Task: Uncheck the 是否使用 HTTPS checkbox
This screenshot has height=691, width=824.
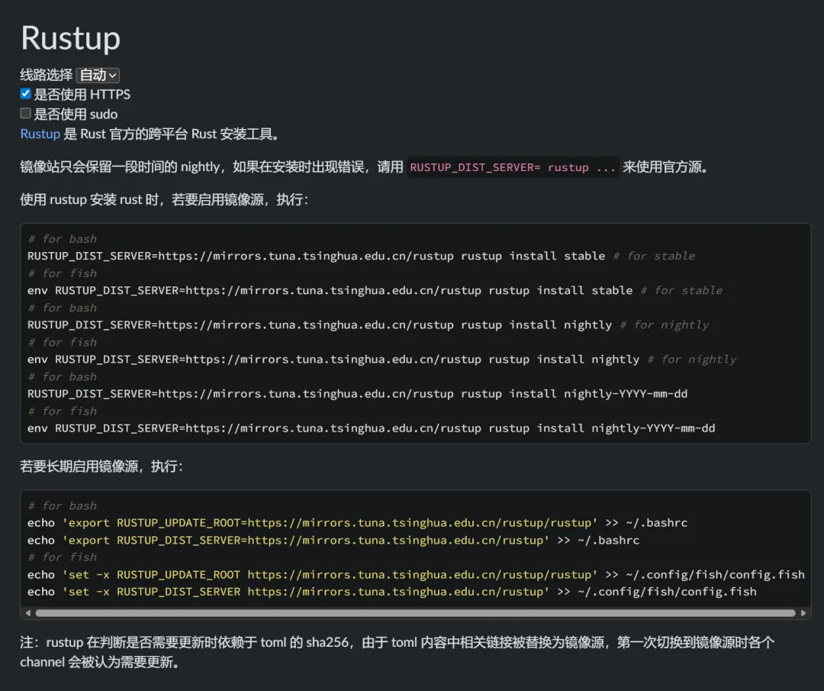Action: coord(25,94)
